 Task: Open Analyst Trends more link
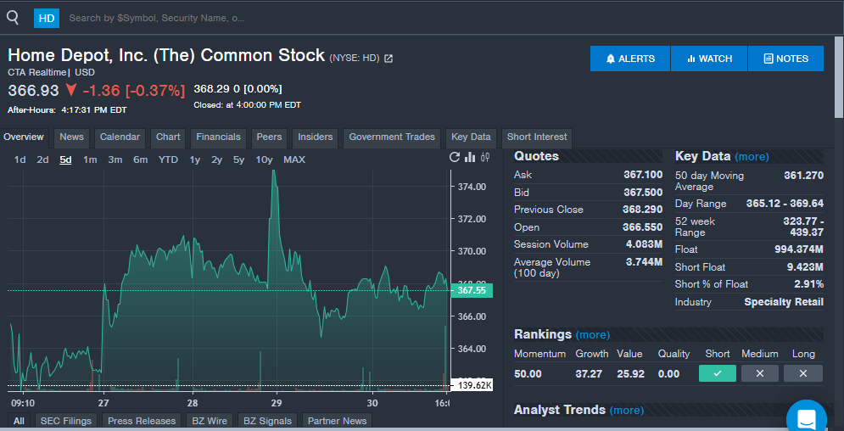(627, 410)
